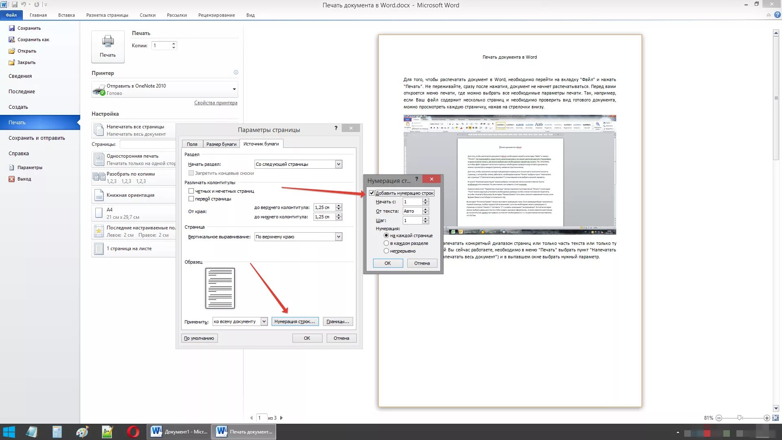782x440 pixels.
Task: Click Отмена in Параметры страницы dialog
Action: tap(341, 338)
